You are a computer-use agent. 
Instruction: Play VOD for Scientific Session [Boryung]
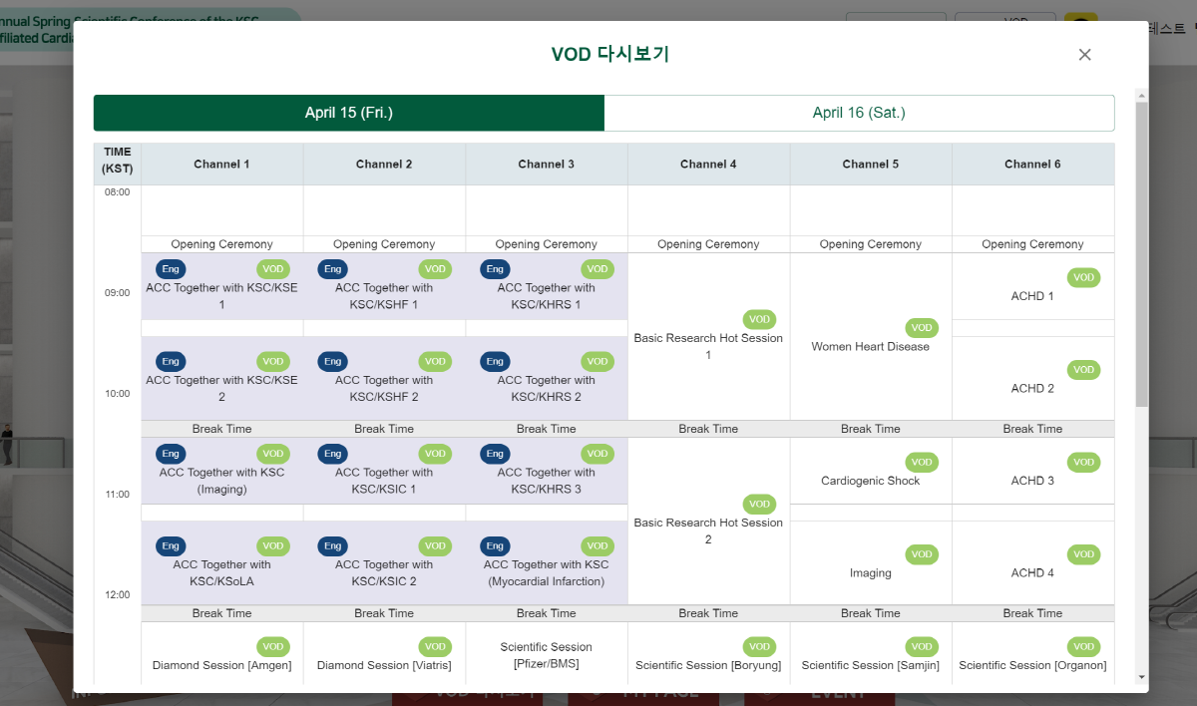tap(759, 646)
